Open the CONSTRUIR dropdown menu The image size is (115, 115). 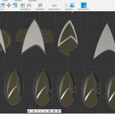[40, 9]
